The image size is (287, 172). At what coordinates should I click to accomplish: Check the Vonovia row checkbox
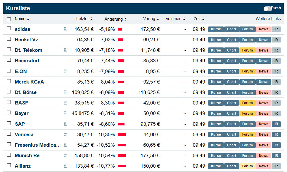point(9,134)
